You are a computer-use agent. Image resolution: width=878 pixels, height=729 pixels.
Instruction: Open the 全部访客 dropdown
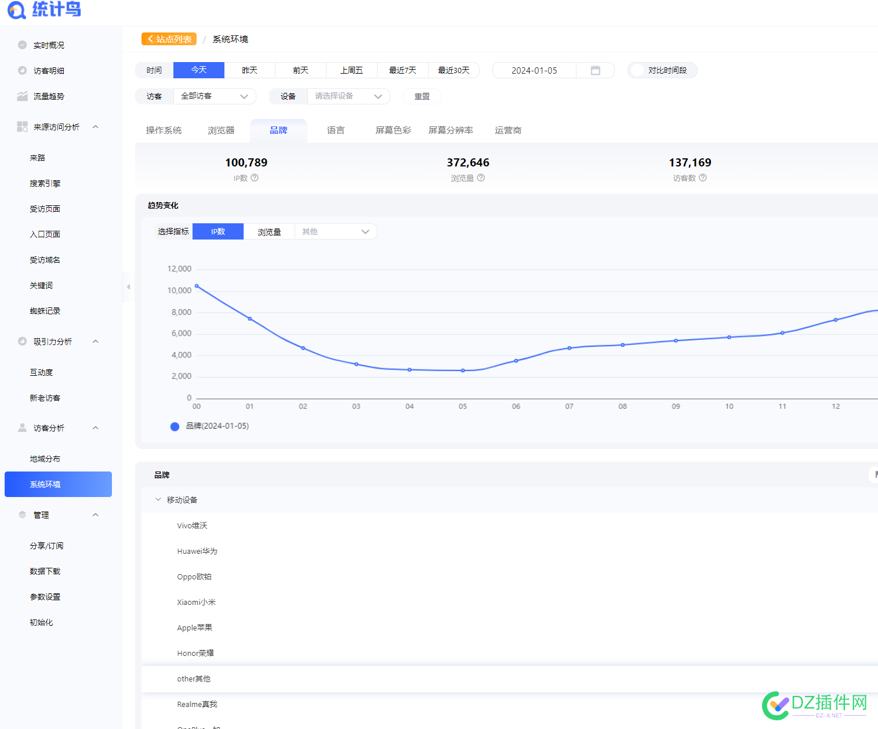tap(215, 96)
